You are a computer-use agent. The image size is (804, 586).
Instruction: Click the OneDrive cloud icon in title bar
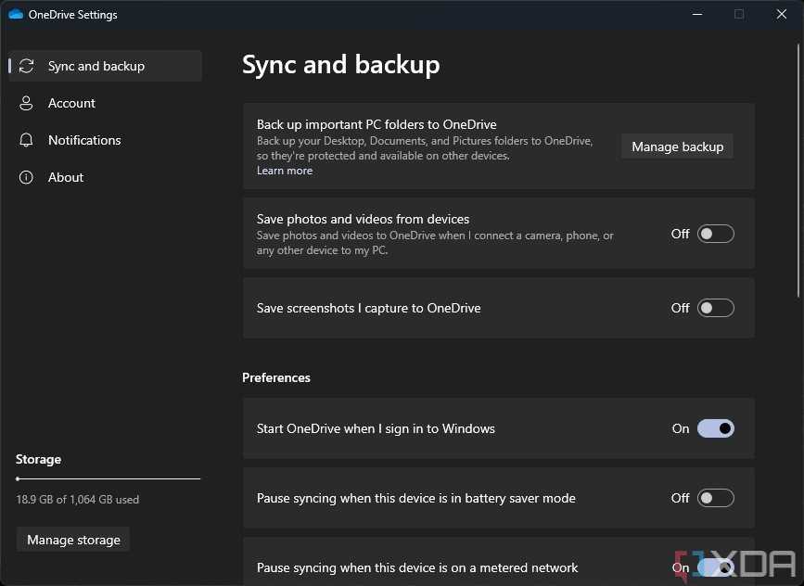16,14
